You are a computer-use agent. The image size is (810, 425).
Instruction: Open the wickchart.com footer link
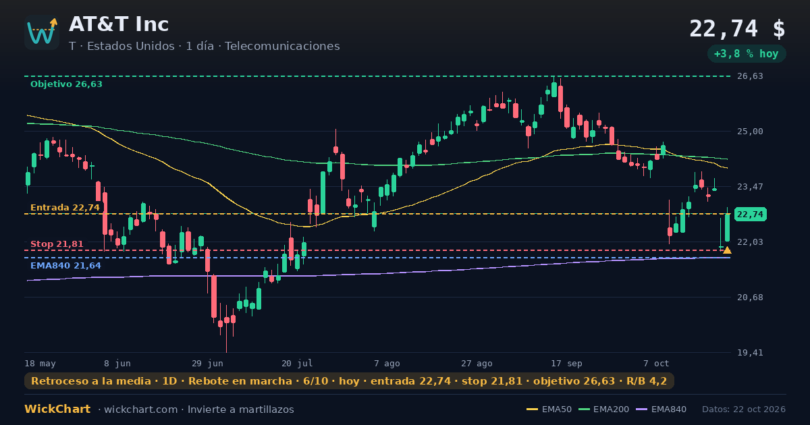[140, 409]
